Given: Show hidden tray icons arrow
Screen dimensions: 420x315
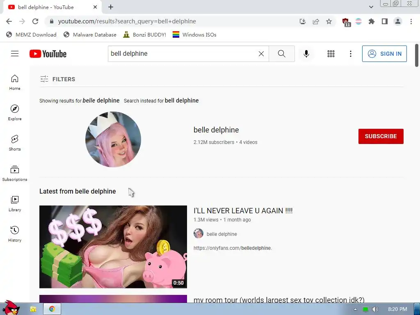Looking at the screenshot, I should pyautogui.click(x=356, y=309).
